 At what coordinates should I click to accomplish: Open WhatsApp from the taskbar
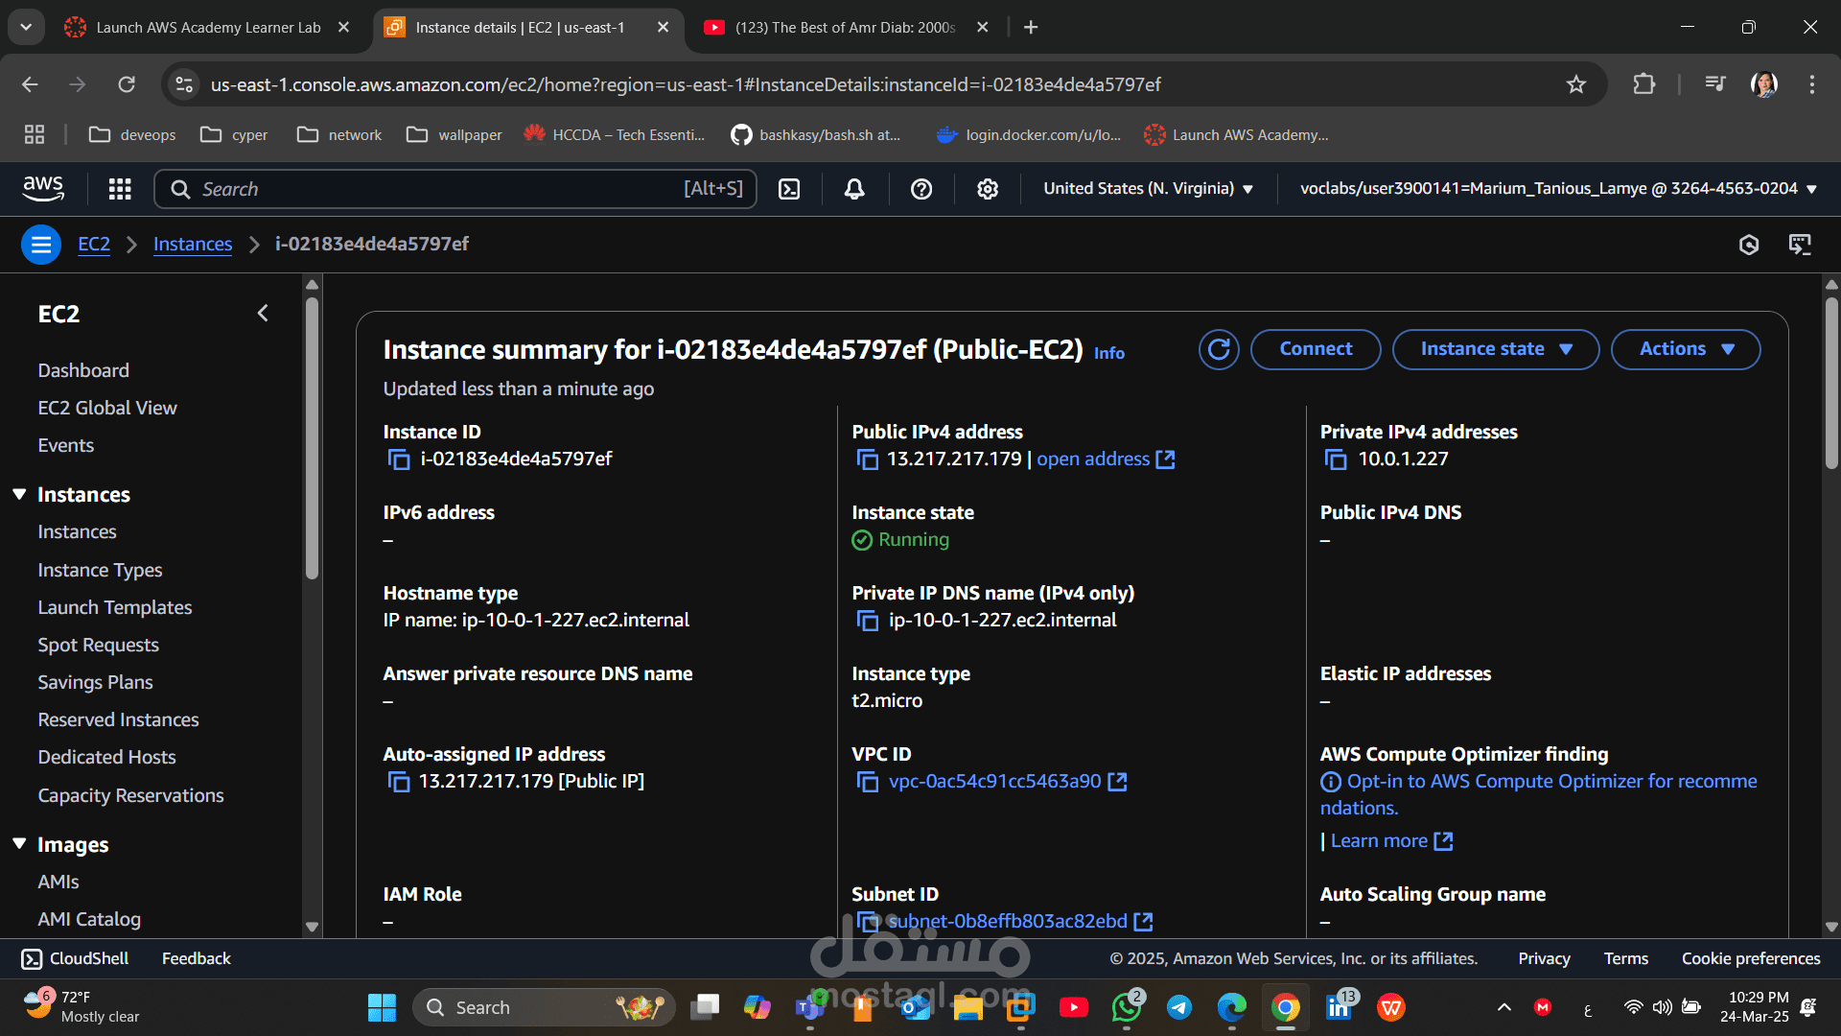click(1127, 1007)
